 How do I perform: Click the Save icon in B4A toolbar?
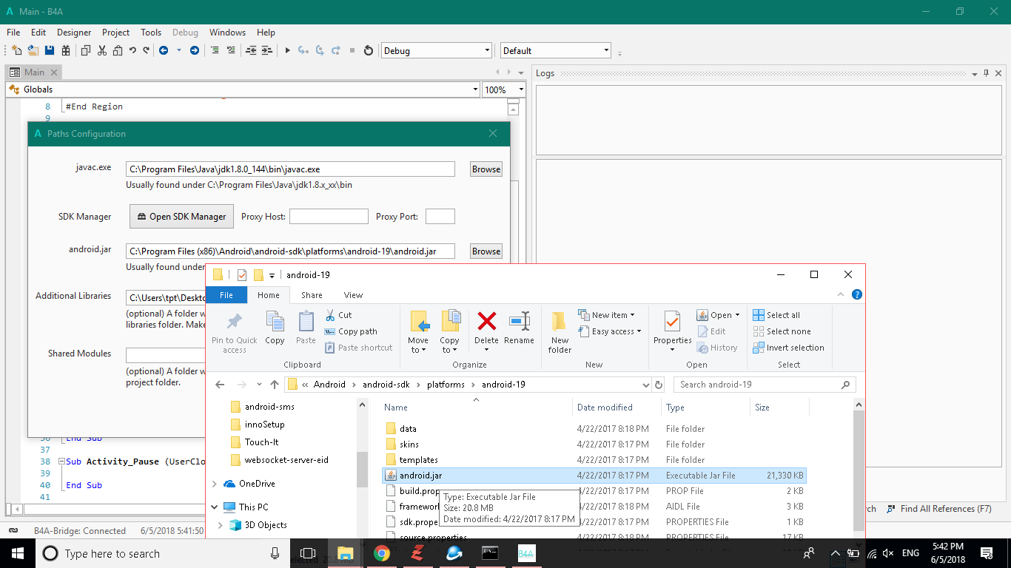[50, 50]
